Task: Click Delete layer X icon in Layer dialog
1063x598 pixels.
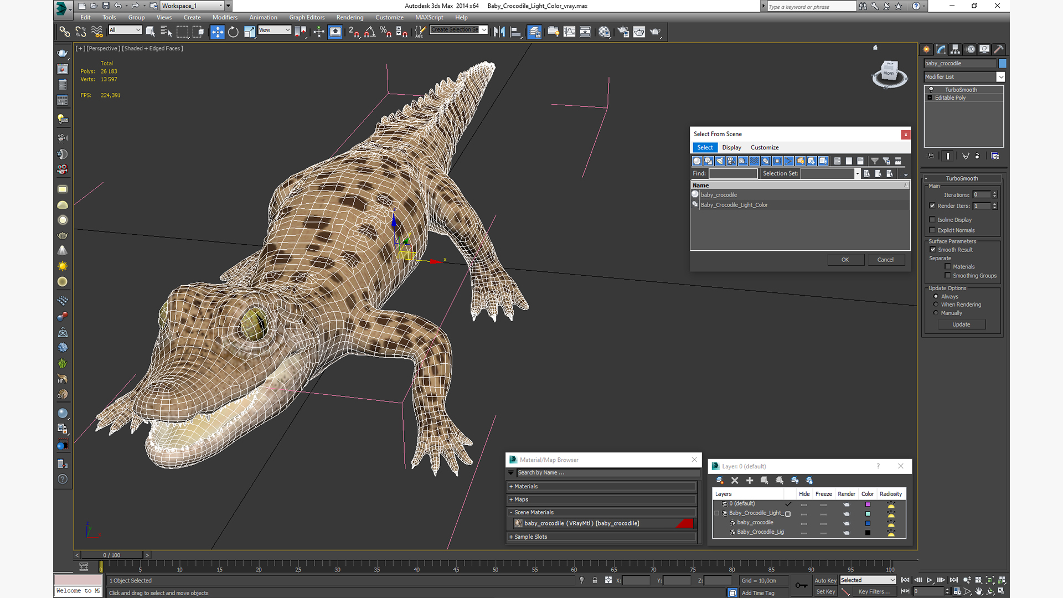Action: [x=735, y=481]
